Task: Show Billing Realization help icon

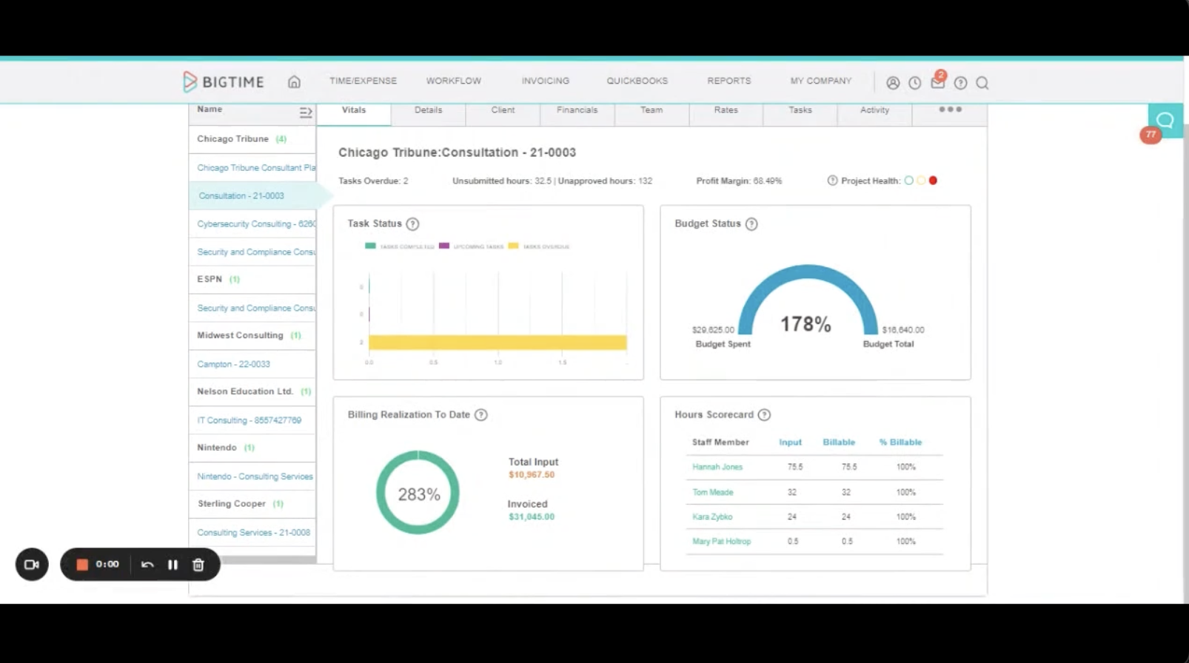Action: (481, 415)
